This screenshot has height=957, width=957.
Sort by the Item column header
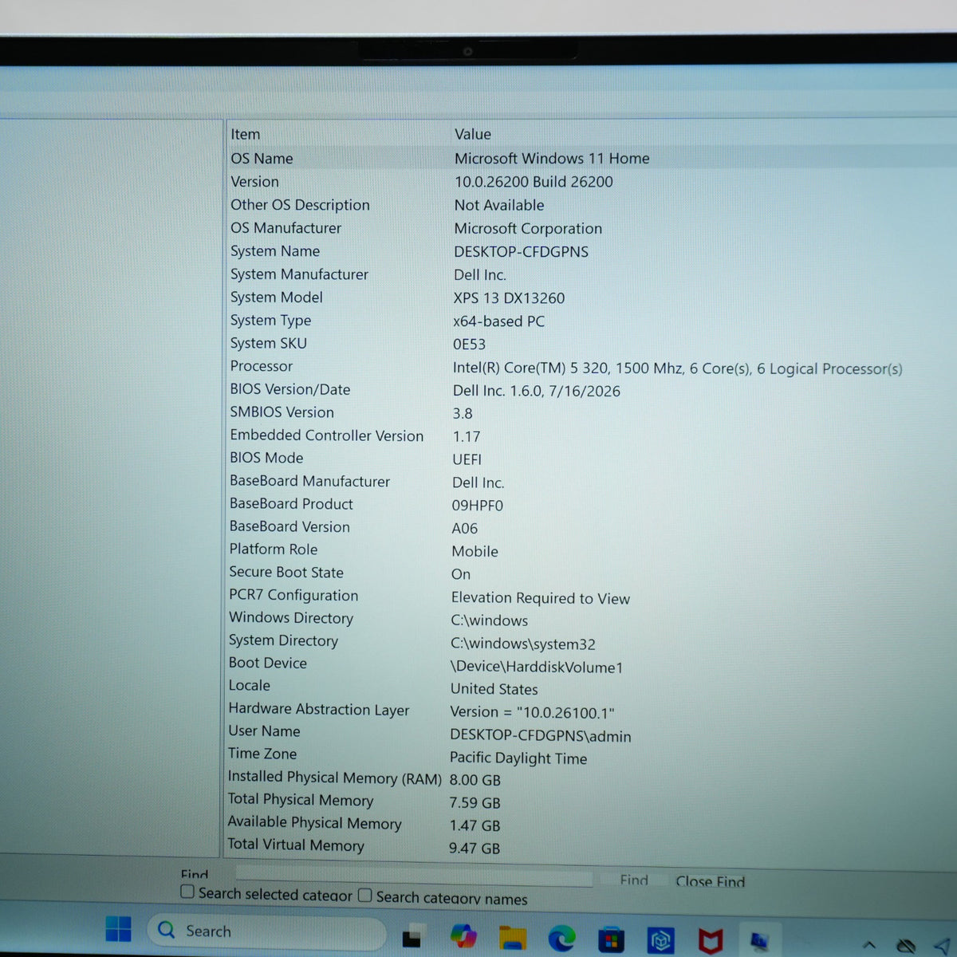coord(246,134)
